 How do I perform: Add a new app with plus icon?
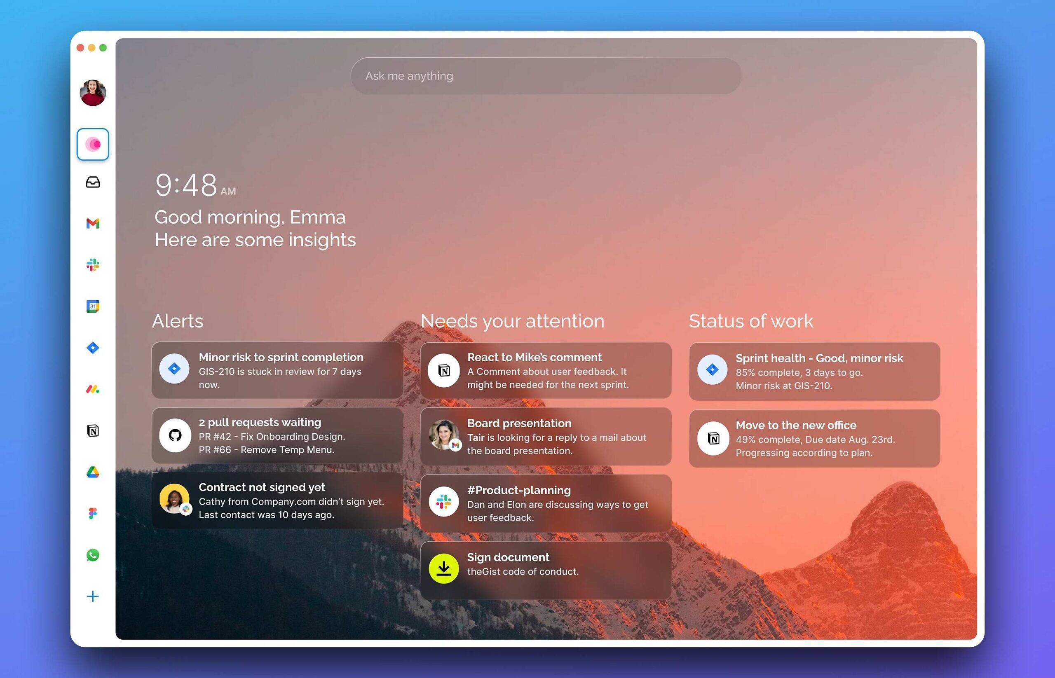(92, 596)
